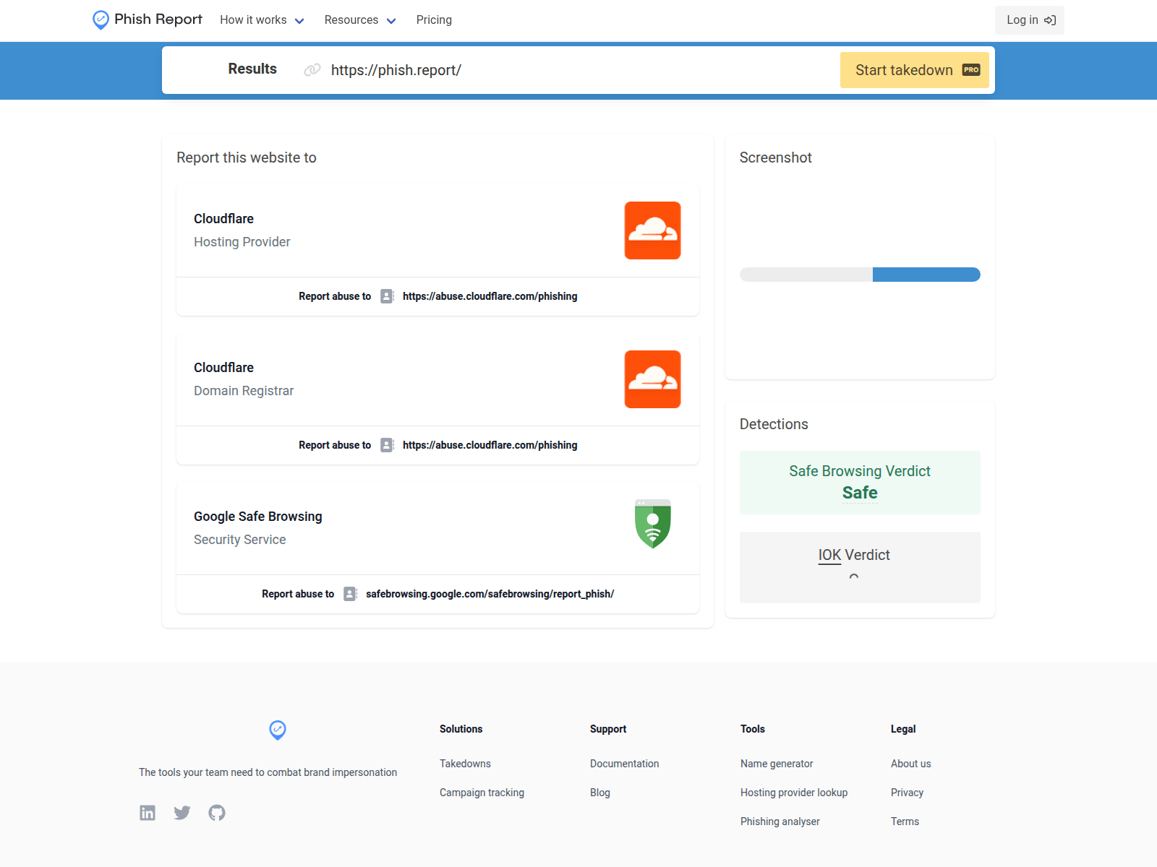The width and height of the screenshot is (1157, 867).
Task: Click the IOK Verdict label
Action: tap(854, 555)
